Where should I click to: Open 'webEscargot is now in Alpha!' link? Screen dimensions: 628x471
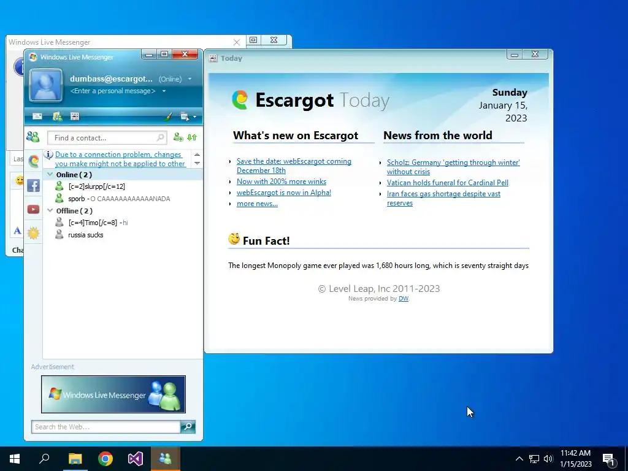284,193
